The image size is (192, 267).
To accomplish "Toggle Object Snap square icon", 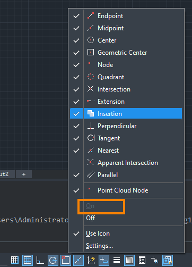I will (66, 260).
